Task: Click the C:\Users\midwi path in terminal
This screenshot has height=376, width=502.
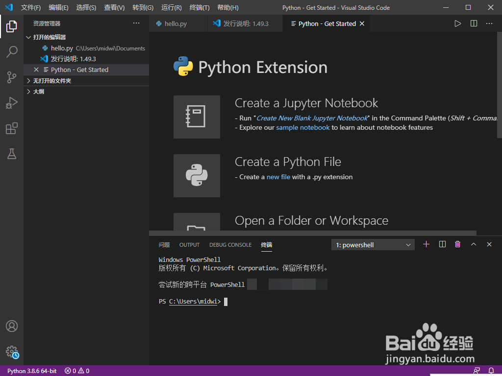Action: coord(193,302)
